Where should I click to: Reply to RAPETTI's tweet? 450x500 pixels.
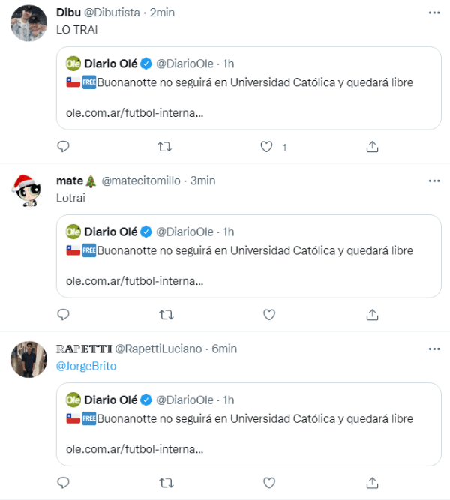[x=63, y=482]
